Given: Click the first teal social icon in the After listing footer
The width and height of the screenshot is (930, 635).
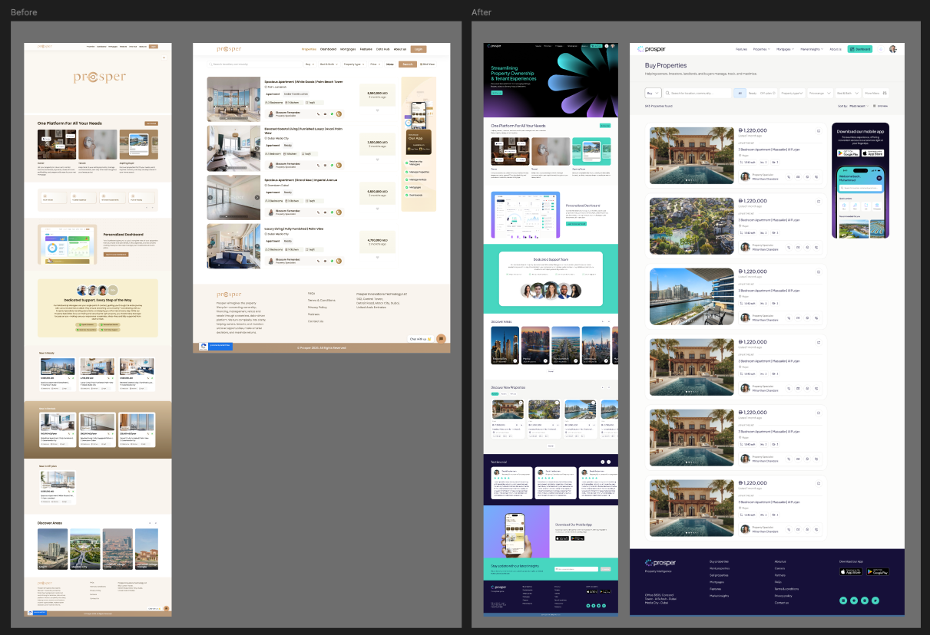Looking at the screenshot, I should (843, 600).
